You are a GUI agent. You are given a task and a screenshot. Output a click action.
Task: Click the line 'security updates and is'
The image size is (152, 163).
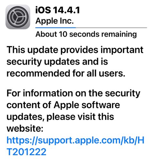(57, 62)
